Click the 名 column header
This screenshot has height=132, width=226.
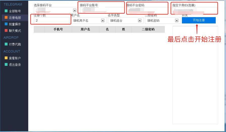point(107,29)
